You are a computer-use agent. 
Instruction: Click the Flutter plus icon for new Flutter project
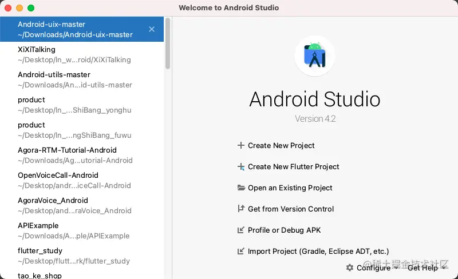pyautogui.click(x=241, y=166)
